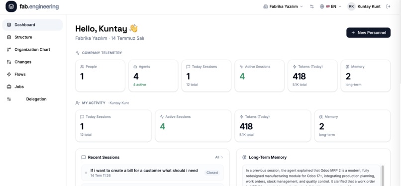This screenshot has height=186, width=401.
Task: Click Tokens (Today) bolt icon in My Activity
Action: (241, 117)
